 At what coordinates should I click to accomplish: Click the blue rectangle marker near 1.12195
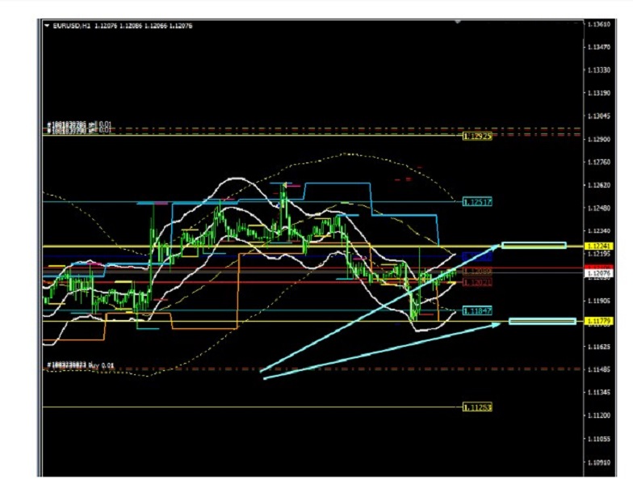click(472, 257)
